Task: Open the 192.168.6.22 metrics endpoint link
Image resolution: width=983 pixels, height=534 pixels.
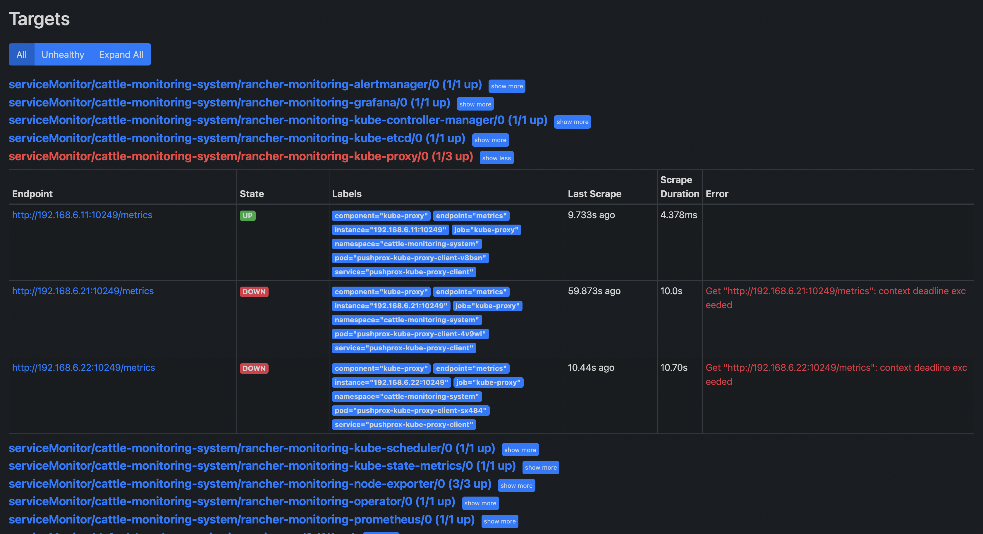Action: [x=84, y=367]
